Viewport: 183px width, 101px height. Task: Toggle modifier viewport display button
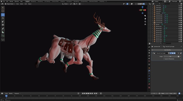pyautogui.click(x=173, y=53)
